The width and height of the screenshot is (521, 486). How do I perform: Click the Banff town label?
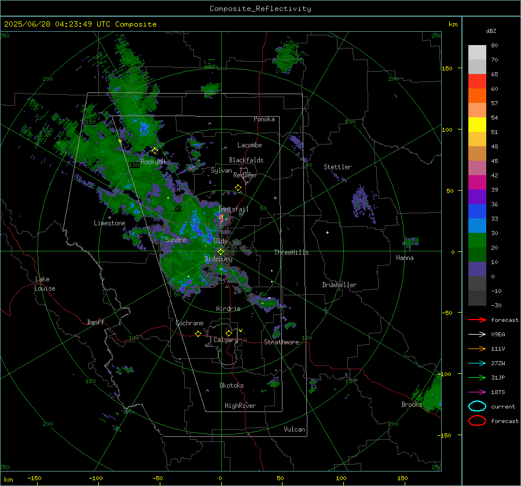click(x=96, y=322)
